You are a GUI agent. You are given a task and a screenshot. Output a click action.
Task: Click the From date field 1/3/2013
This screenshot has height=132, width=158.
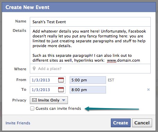(47, 80)
